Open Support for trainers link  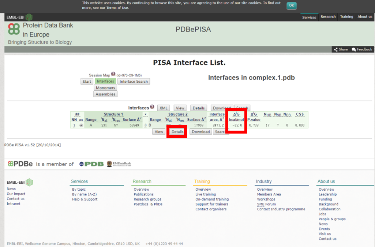(212, 204)
